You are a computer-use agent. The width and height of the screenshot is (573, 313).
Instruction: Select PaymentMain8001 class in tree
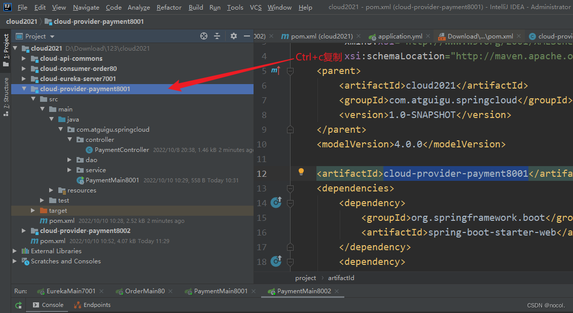[x=112, y=180]
